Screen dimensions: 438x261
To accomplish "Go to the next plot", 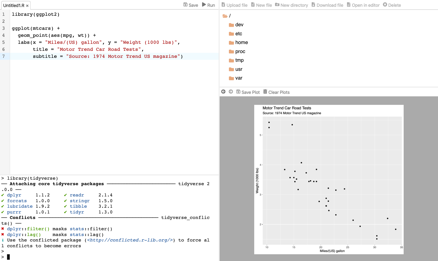I will 231,92.
